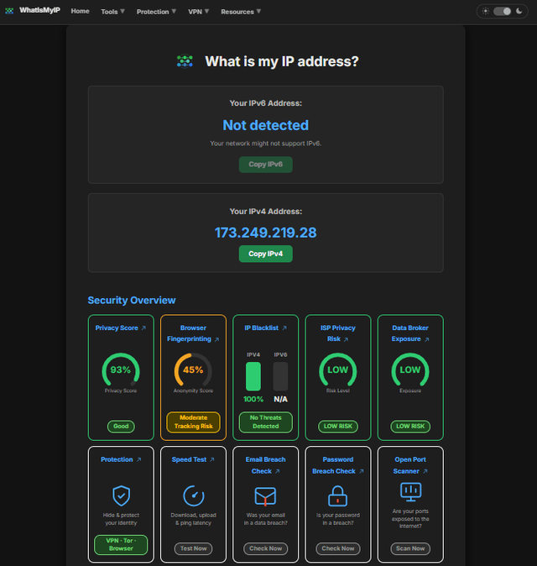Click the Data Broker LOW exposure gauge
This screenshot has height=566, width=537.
click(x=410, y=369)
